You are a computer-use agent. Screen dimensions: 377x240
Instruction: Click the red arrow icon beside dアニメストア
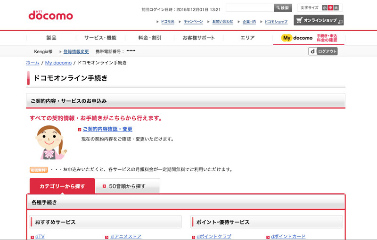107,237
